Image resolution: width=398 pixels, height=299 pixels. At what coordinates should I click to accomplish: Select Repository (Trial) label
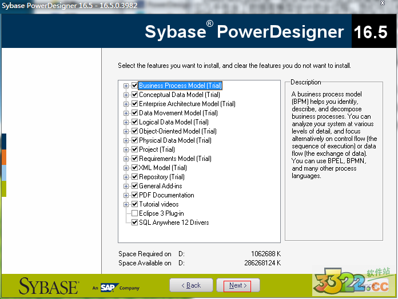[x=162, y=177]
